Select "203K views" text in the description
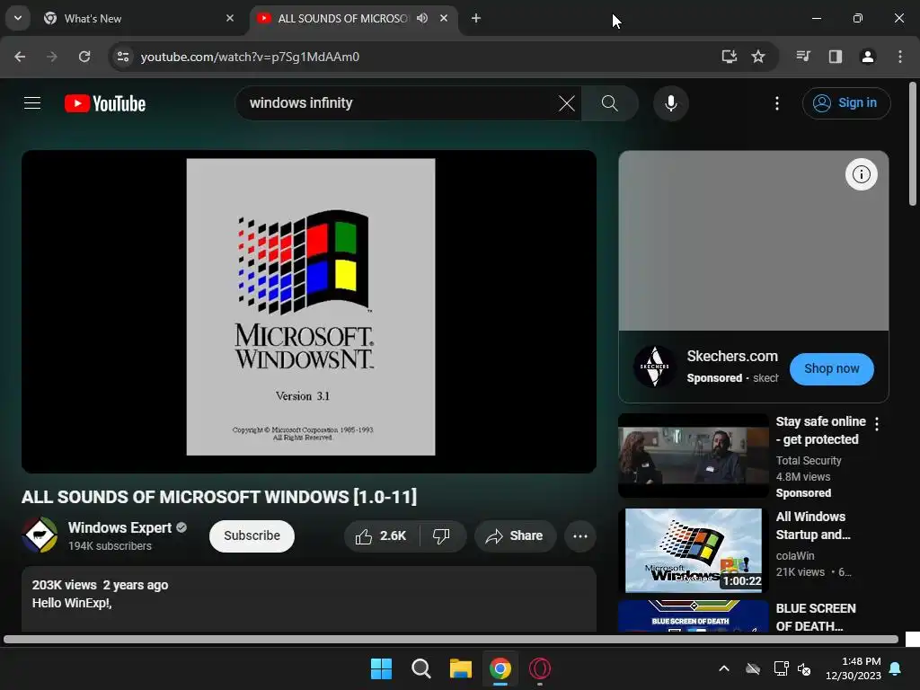Viewport: 920px width, 690px height. coord(64,585)
